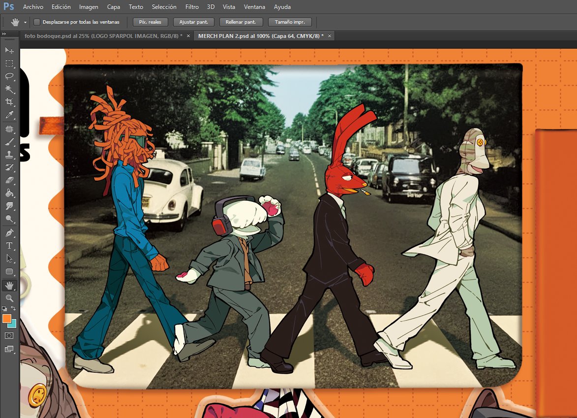Swap foreground and background colors
577x418 pixels.
pyautogui.click(x=13, y=308)
